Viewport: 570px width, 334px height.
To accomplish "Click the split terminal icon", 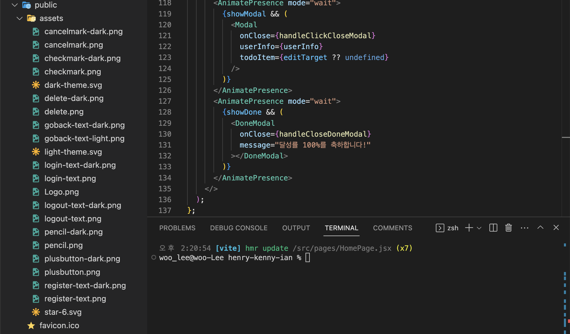I will pos(493,228).
